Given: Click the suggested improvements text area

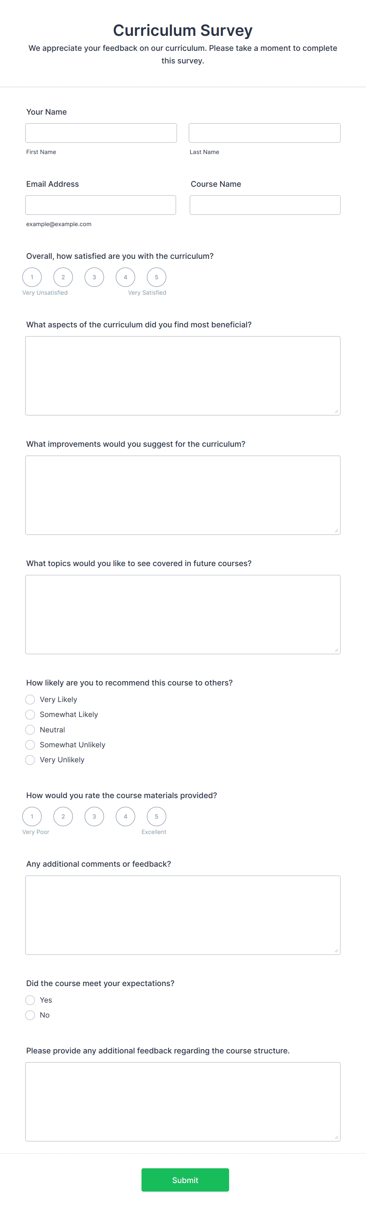Looking at the screenshot, I should coord(183,494).
